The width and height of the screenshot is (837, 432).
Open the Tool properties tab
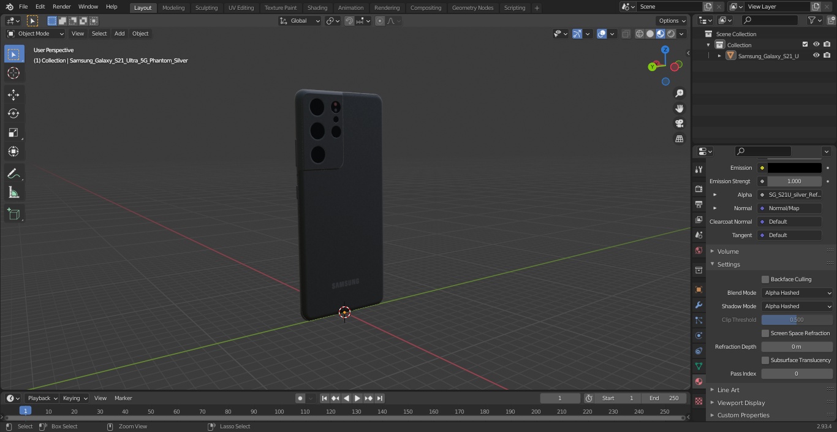(x=699, y=169)
